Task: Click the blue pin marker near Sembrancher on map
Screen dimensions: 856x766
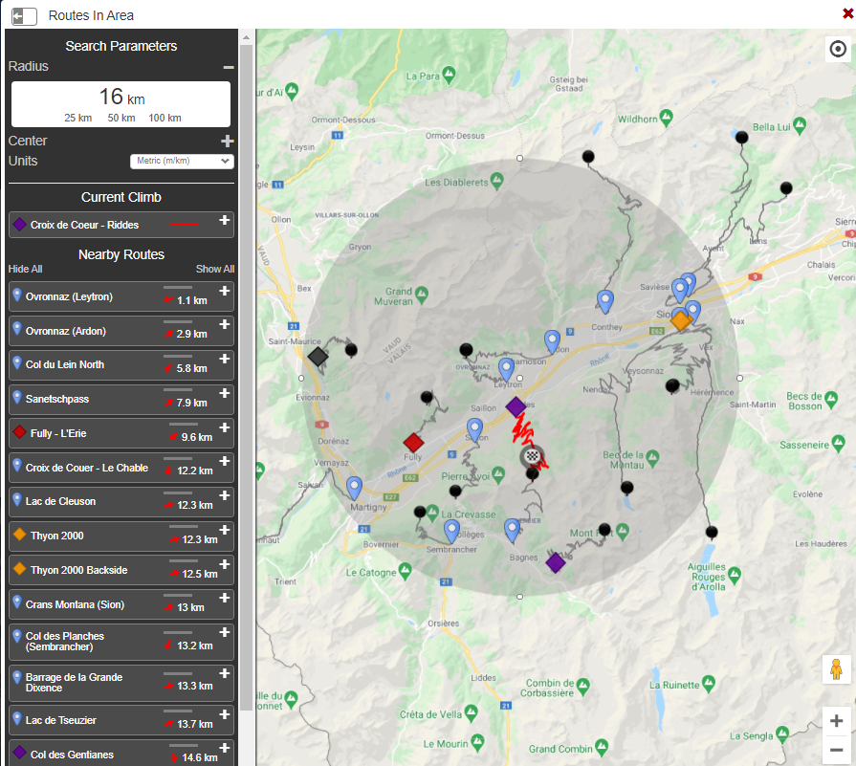Action: click(451, 530)
